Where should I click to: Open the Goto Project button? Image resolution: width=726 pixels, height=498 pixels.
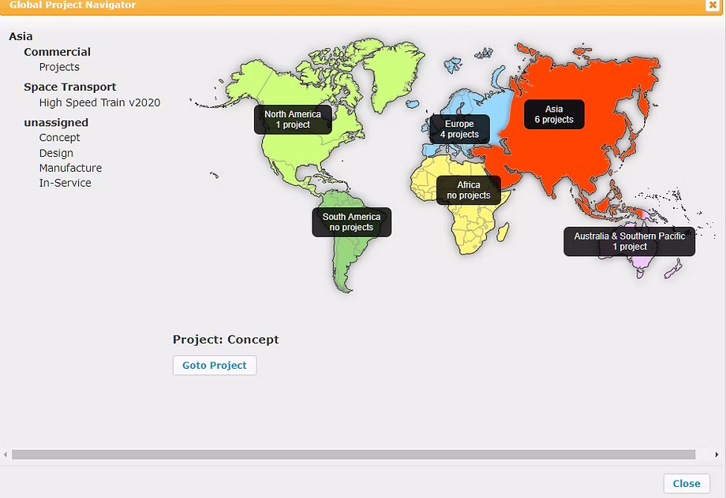coord(215,366)
